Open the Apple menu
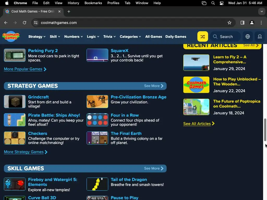This screenshot has width=267, height=200. click(x=7, y=3)
